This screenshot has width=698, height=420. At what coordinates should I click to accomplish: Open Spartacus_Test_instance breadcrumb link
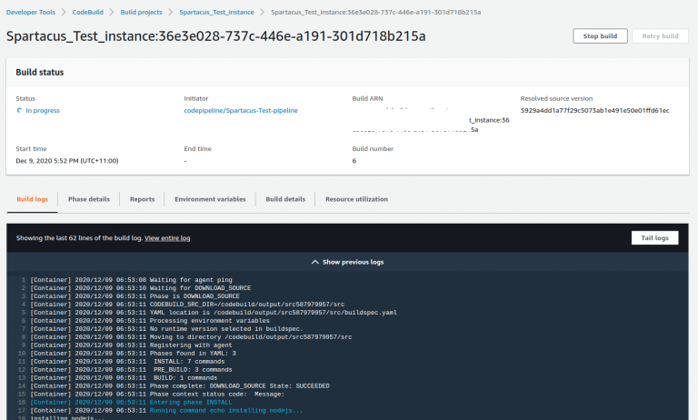click(x=215, y=11)
